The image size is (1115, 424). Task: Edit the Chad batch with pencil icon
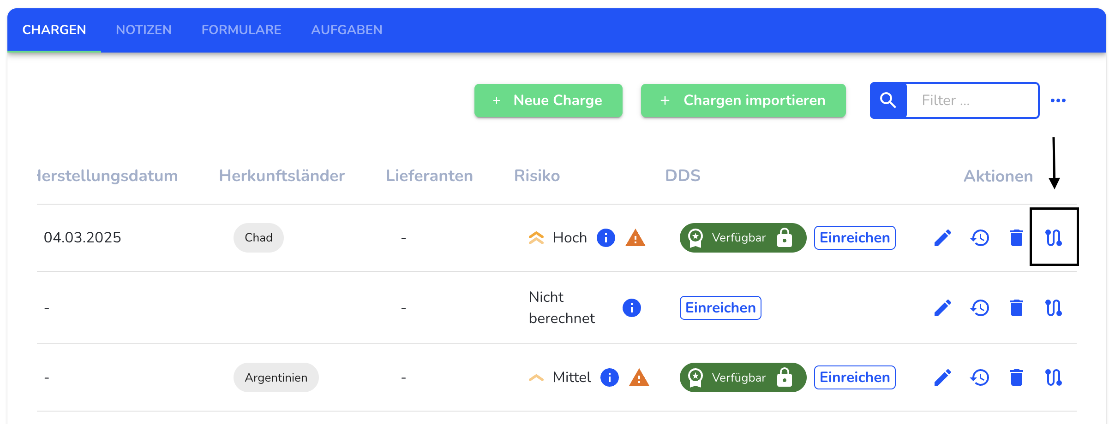pos(942,238)
